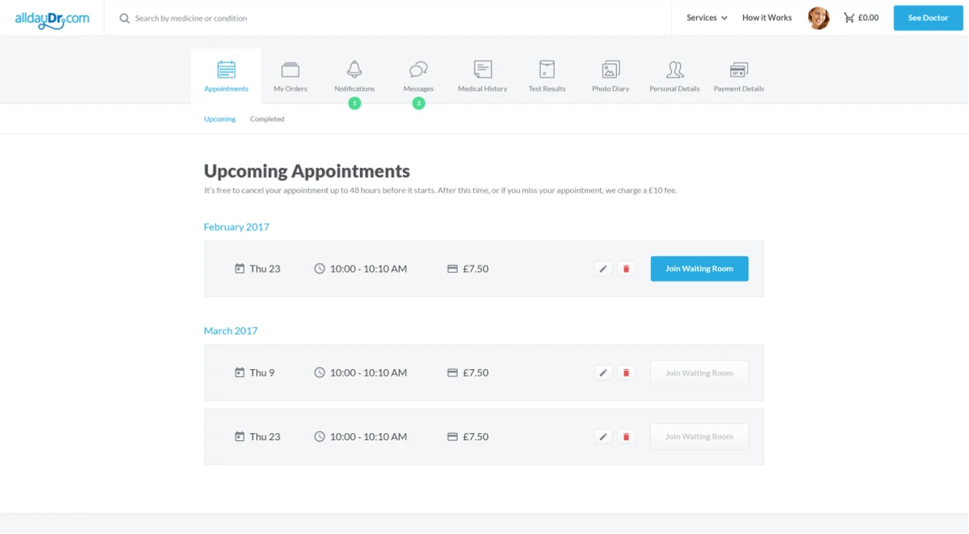Open the Test Results icon
The width and height of the screenshot is (969, 534).
coord(547,69)
